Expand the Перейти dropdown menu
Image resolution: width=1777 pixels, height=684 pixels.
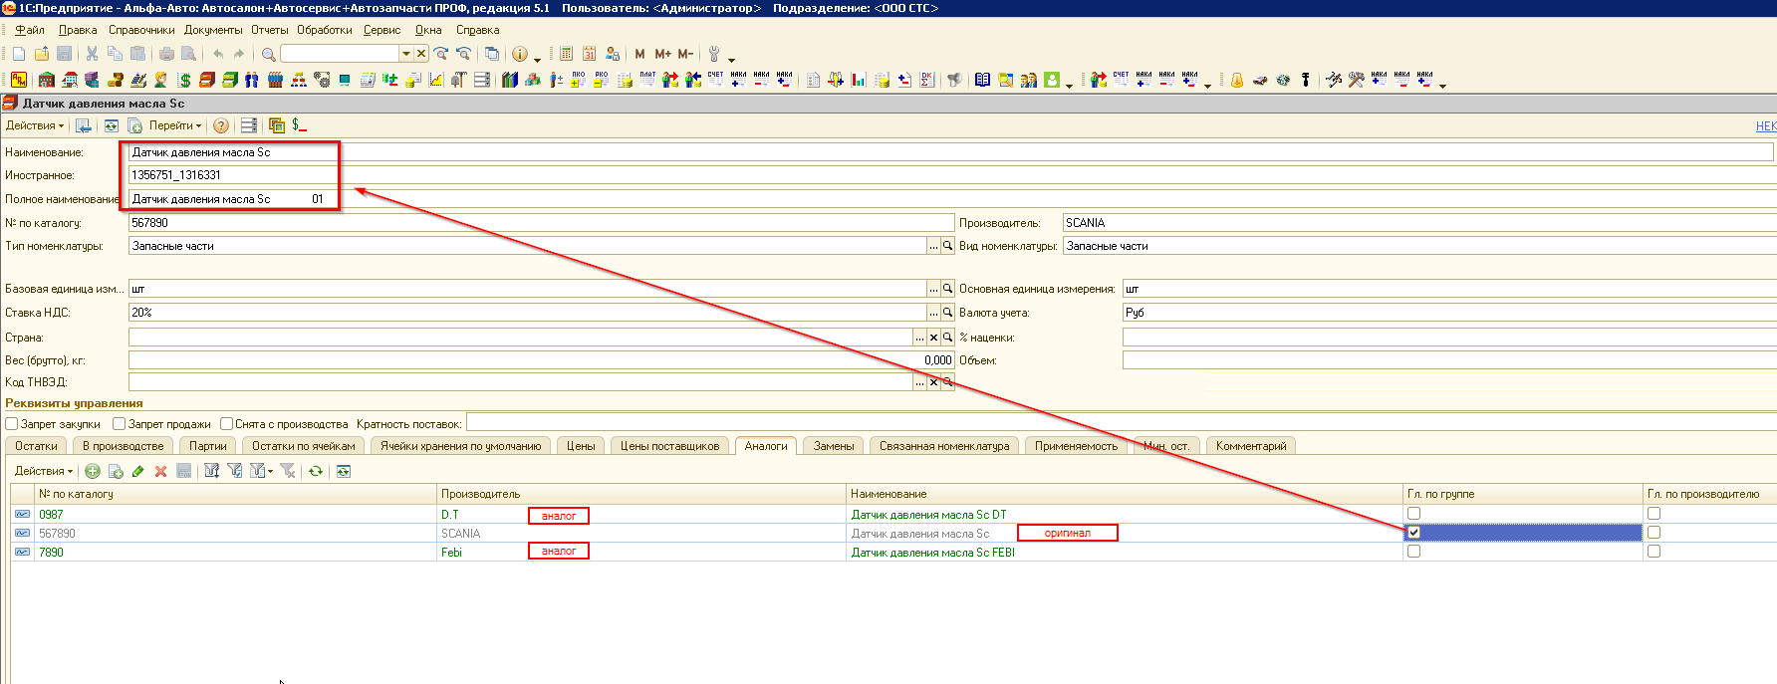point(174,125)
